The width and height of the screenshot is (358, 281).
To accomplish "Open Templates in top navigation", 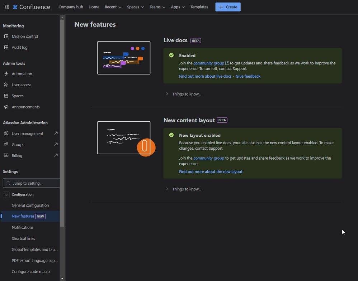I will click(x=199, y=7).
